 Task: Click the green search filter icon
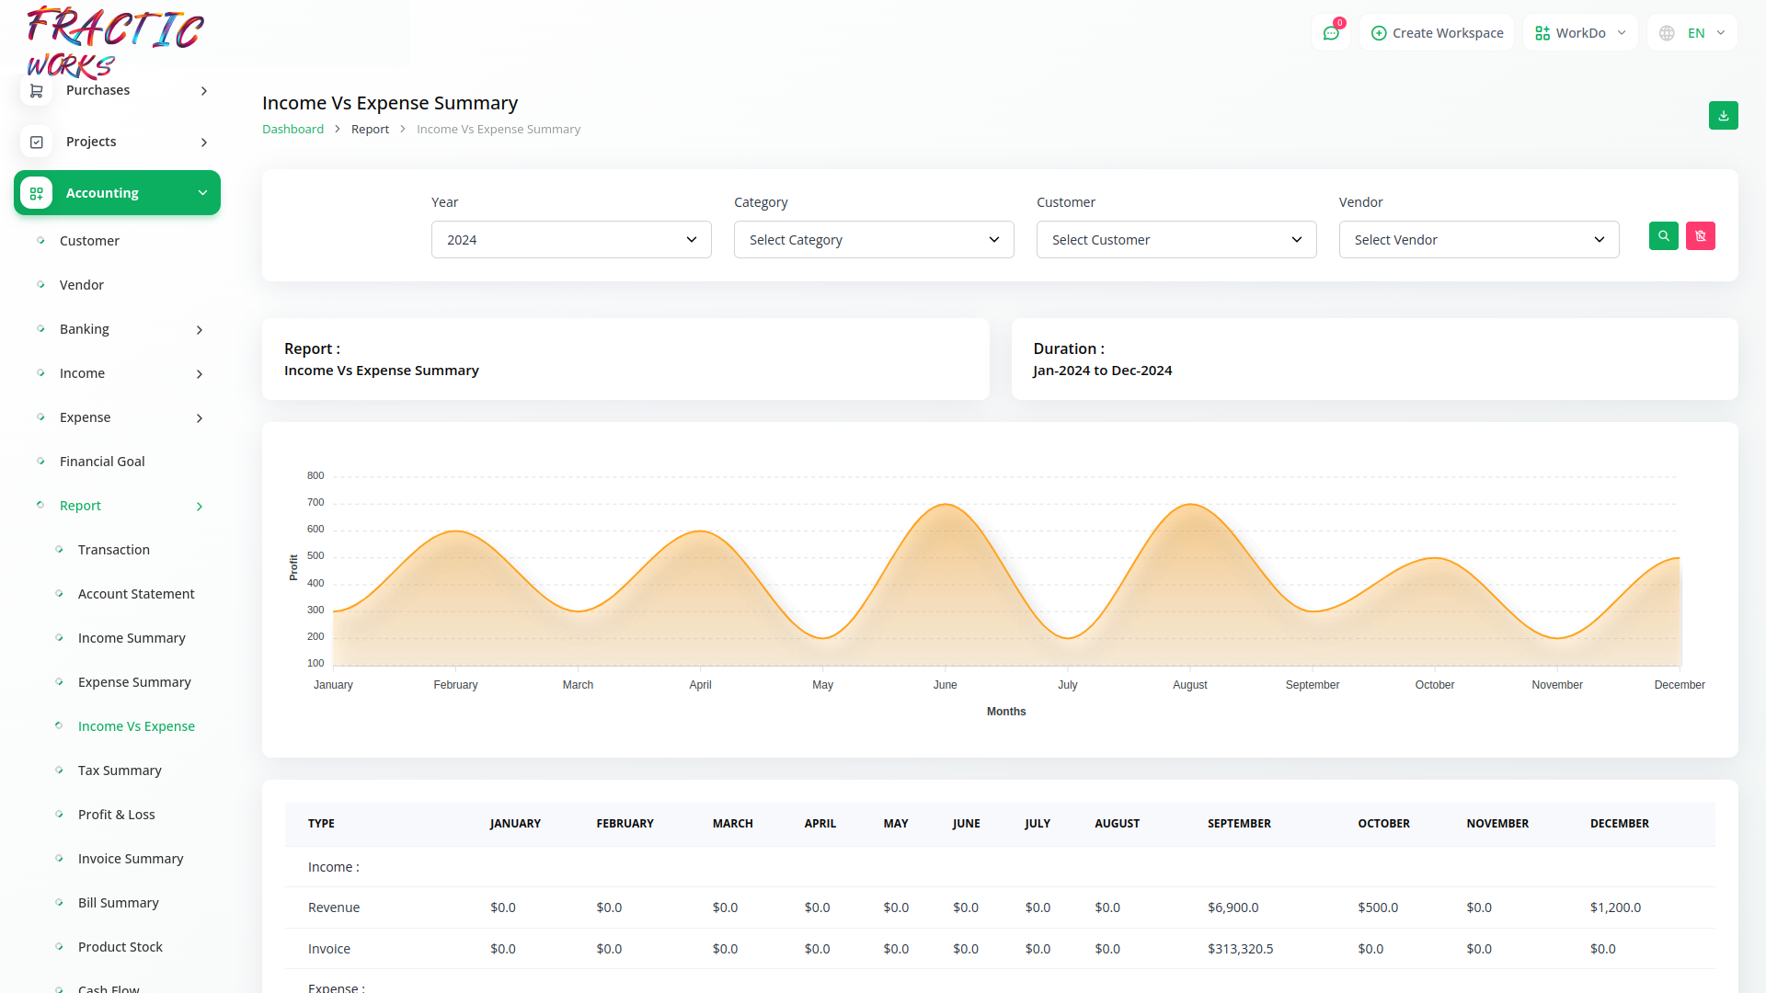point(1663,236)
